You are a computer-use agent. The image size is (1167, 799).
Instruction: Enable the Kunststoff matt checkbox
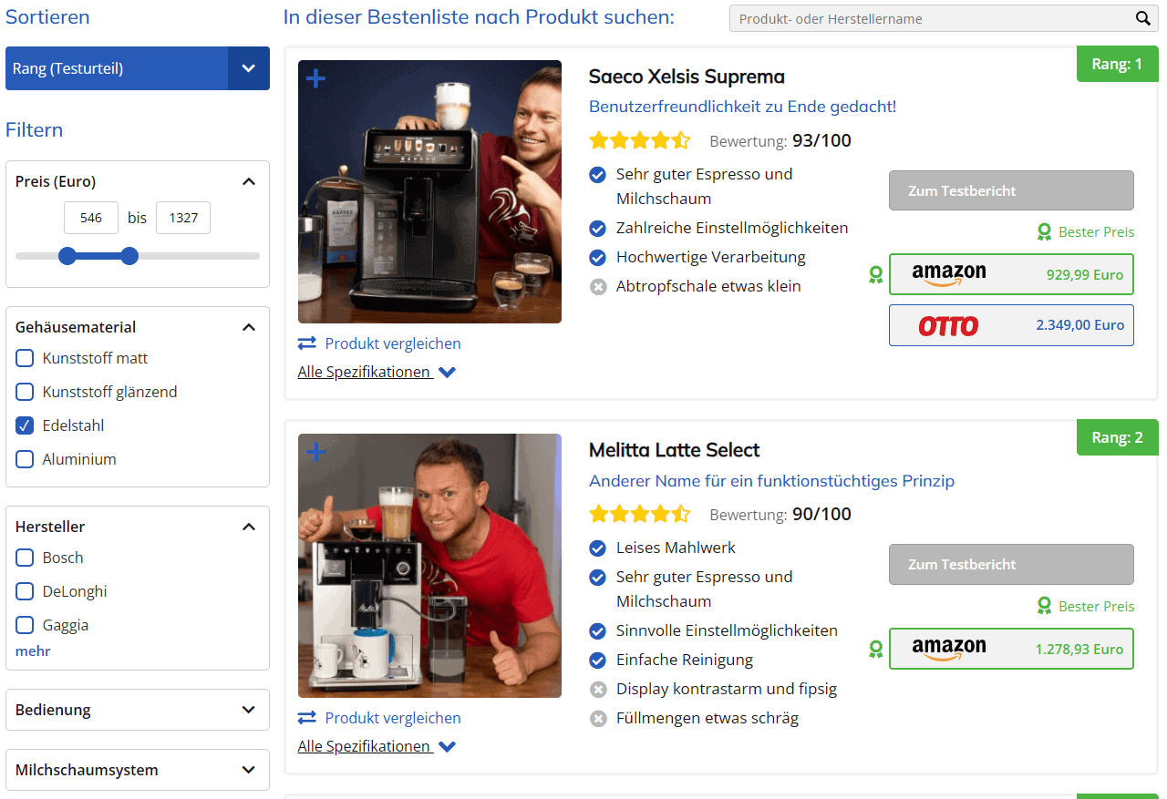coord(24,358)
